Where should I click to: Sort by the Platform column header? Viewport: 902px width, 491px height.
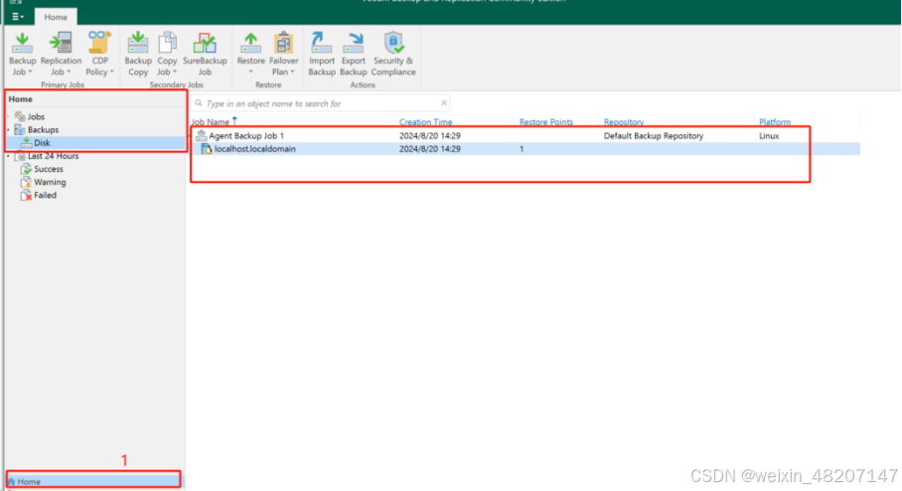tap(774, 122)
